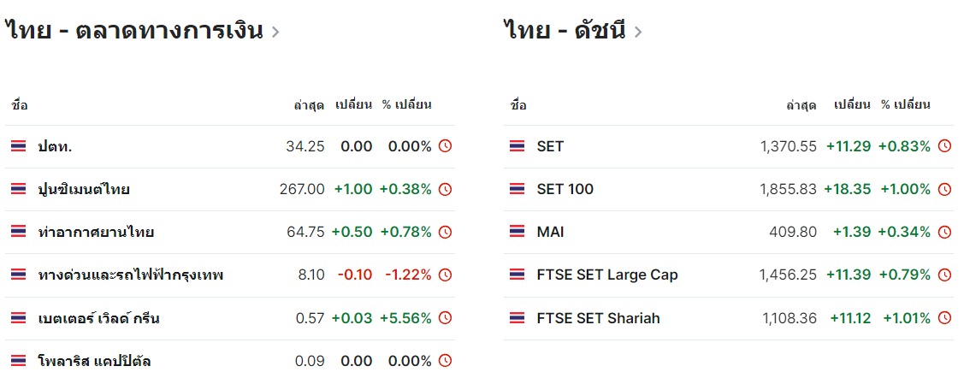Select the SET 100 index name
The height and width of the screenshot is (378, 964).
[x=565, y=189]
